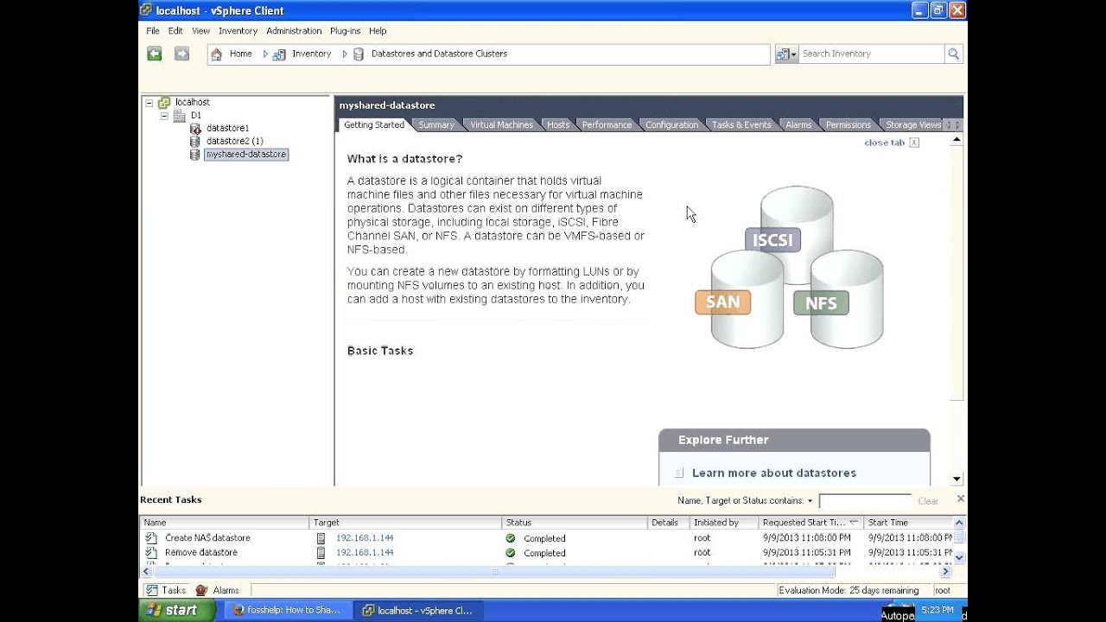
Task: Open target 192.168.1.144 for Remove datastore task
Action: [365, 553]
